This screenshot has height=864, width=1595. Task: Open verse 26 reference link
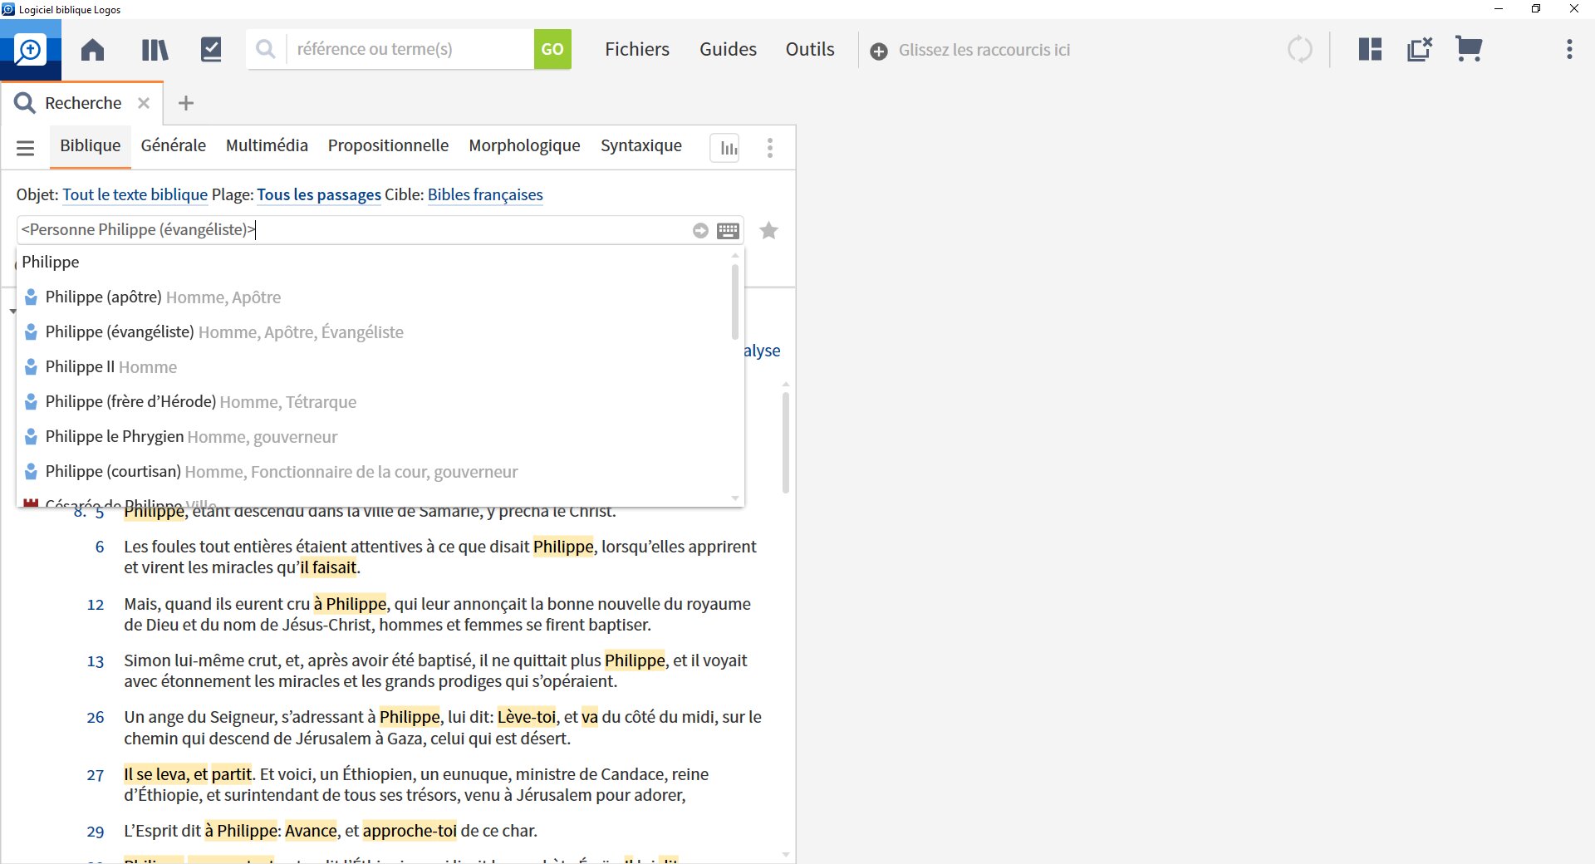tap(96, 717)
